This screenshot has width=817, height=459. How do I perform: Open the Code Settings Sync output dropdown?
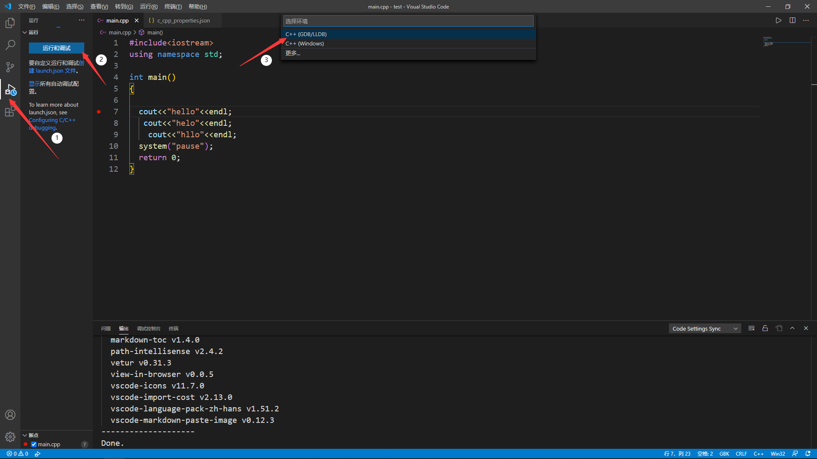[x=705, y=329]
